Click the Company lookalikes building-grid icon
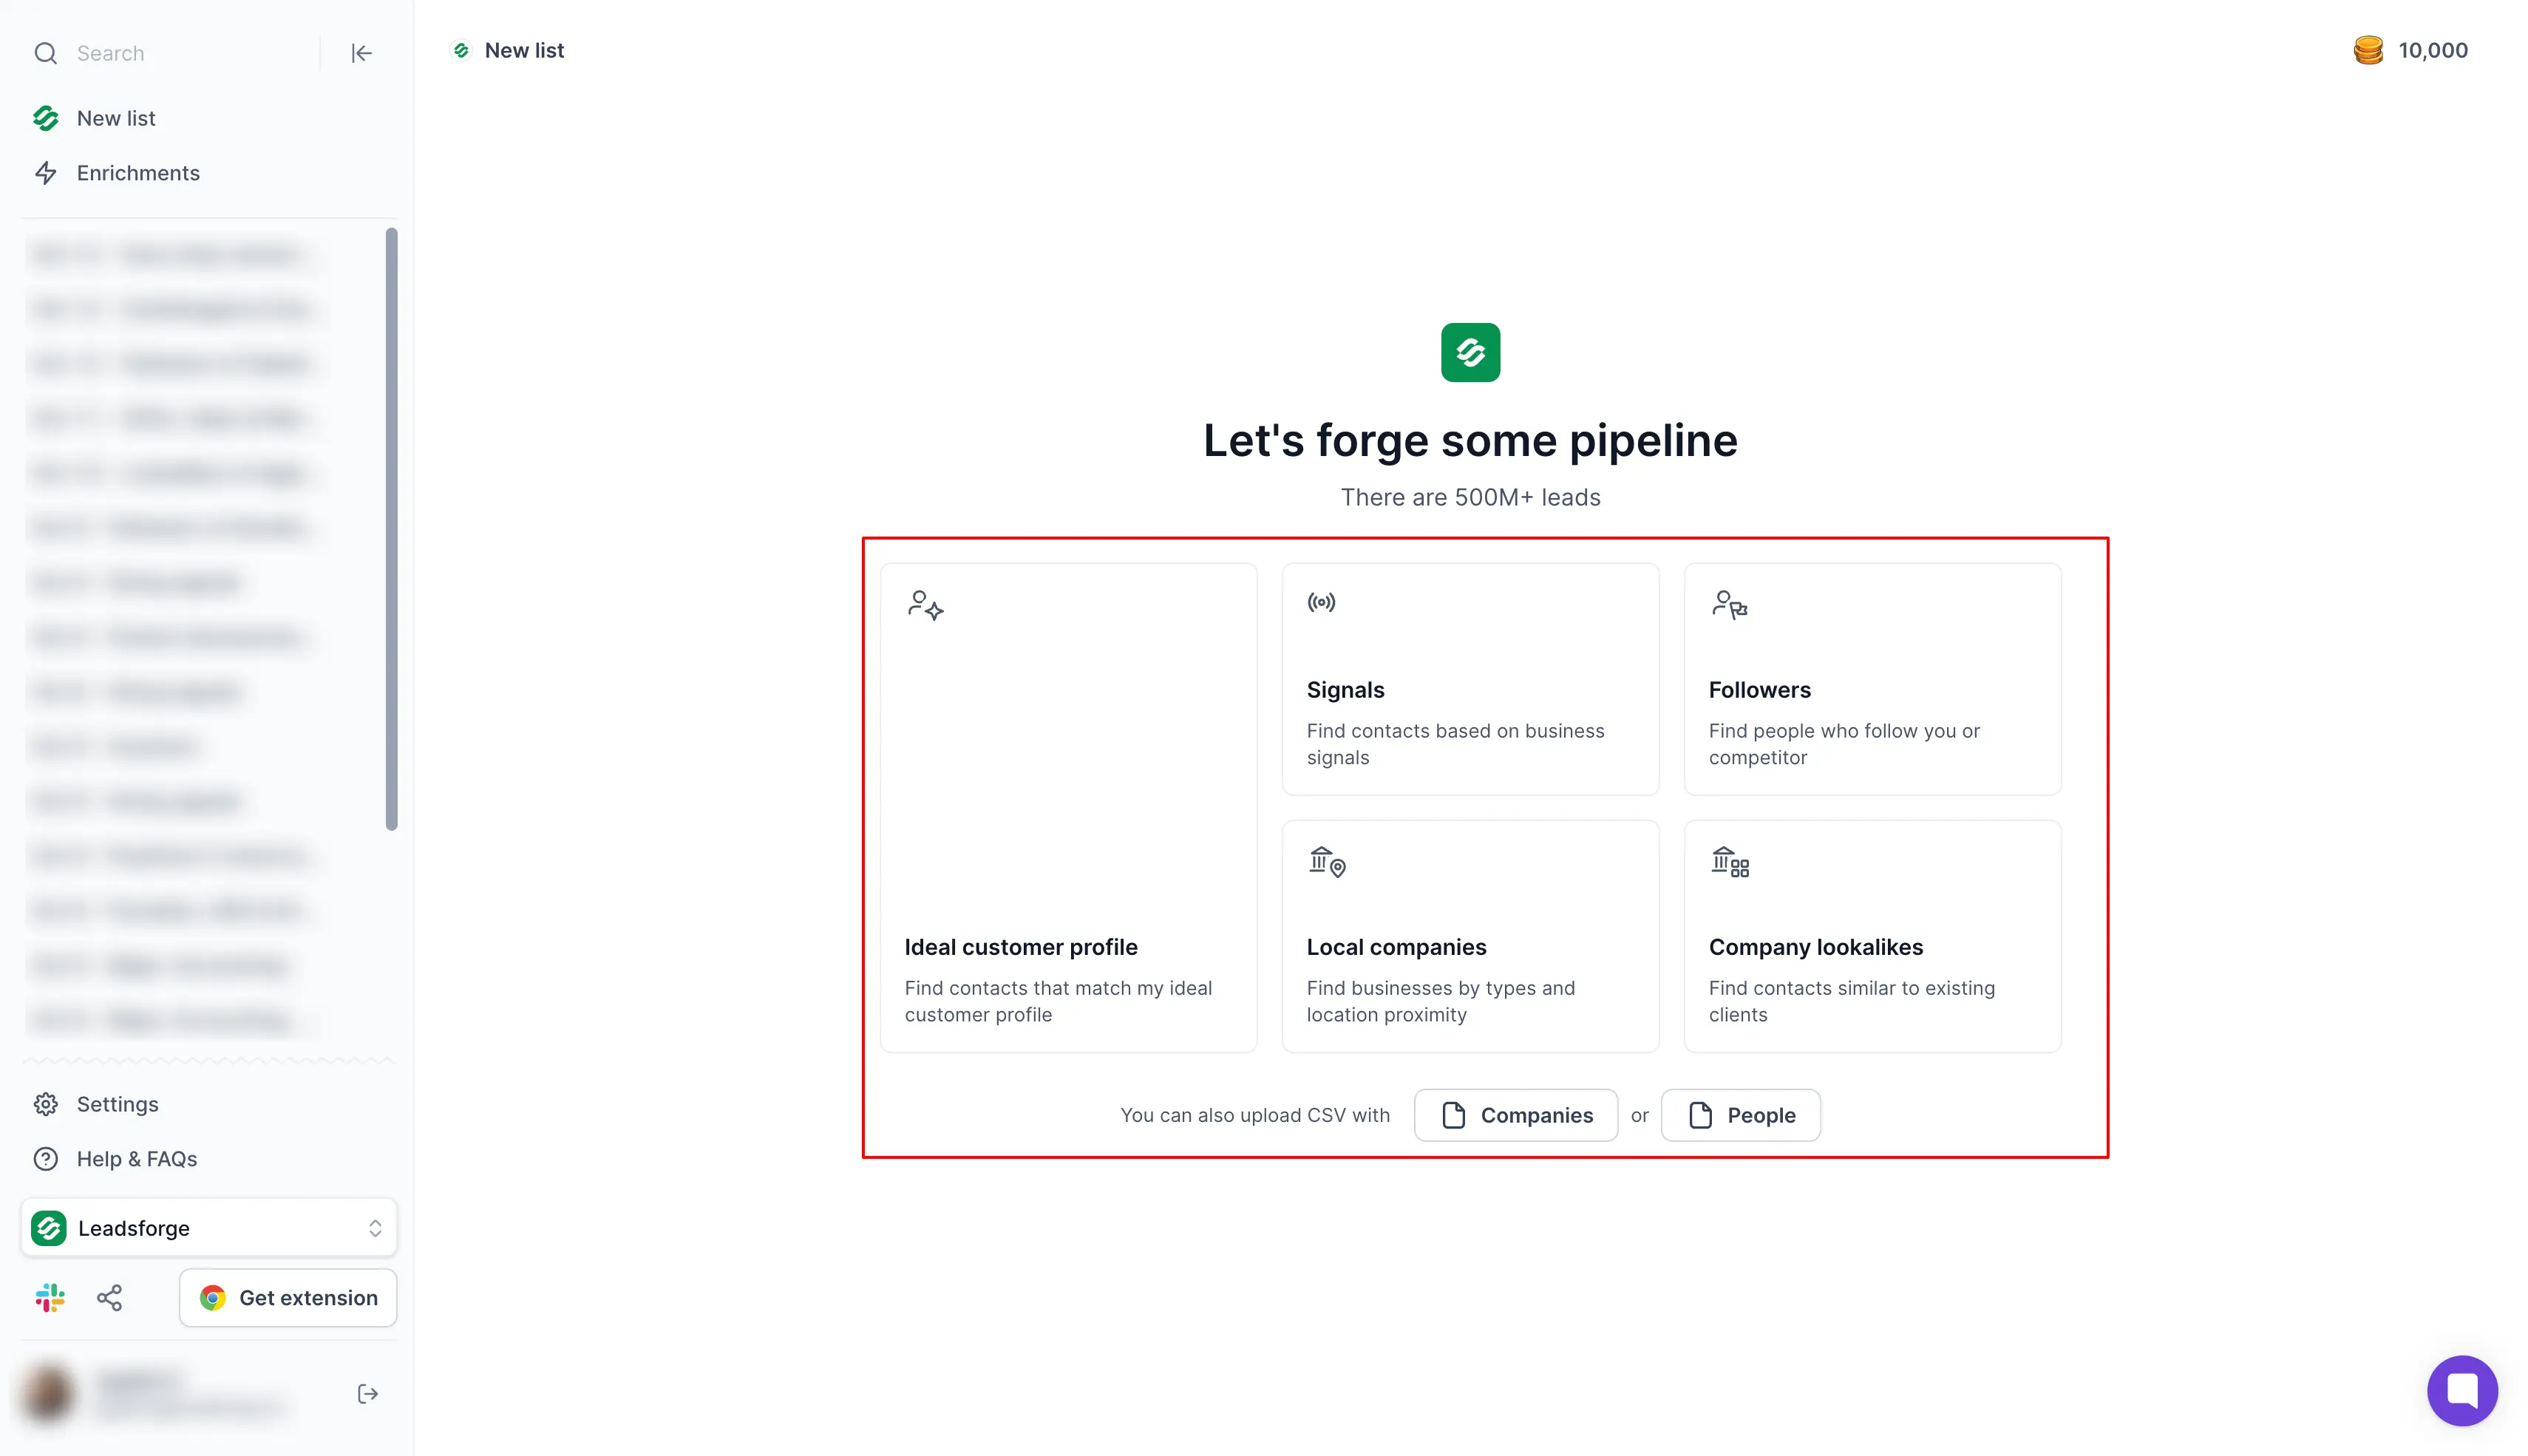The image size is (2528, 1456). point(1730,862)
